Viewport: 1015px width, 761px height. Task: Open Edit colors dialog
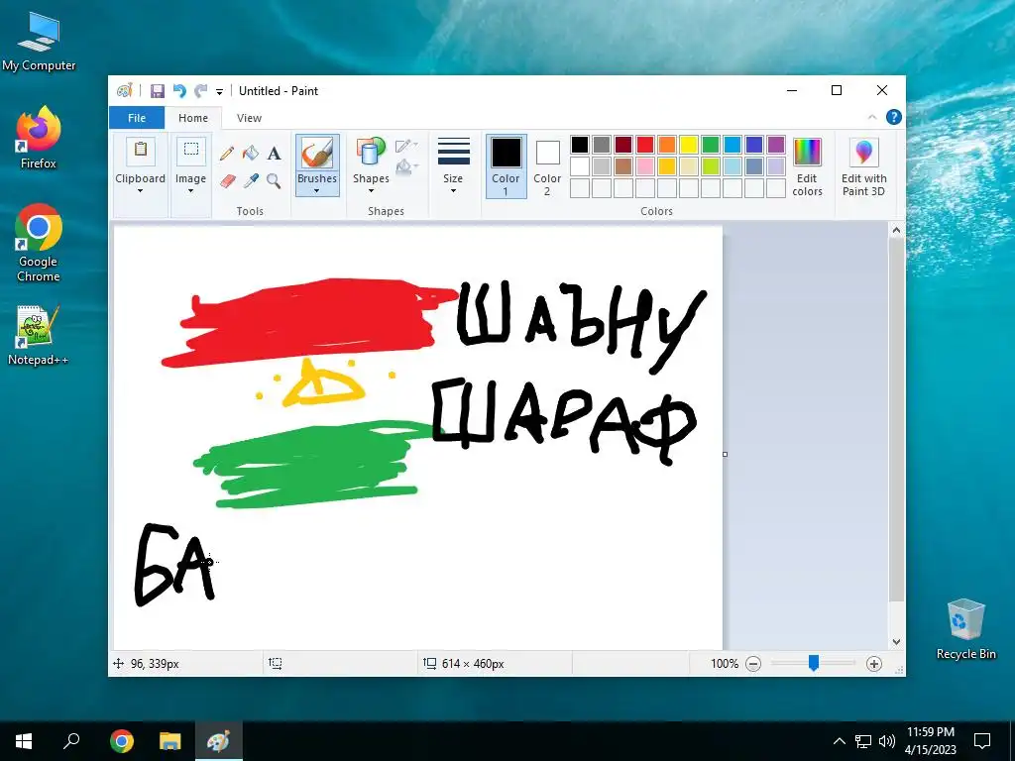[x=807, y=166]
